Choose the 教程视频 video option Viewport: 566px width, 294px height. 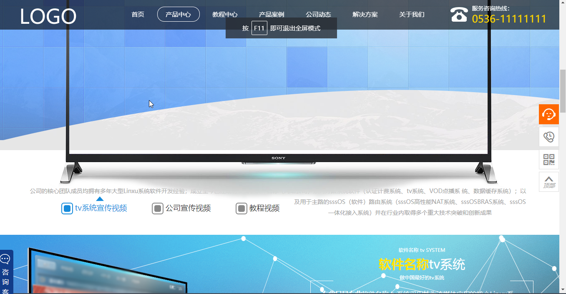258,209
